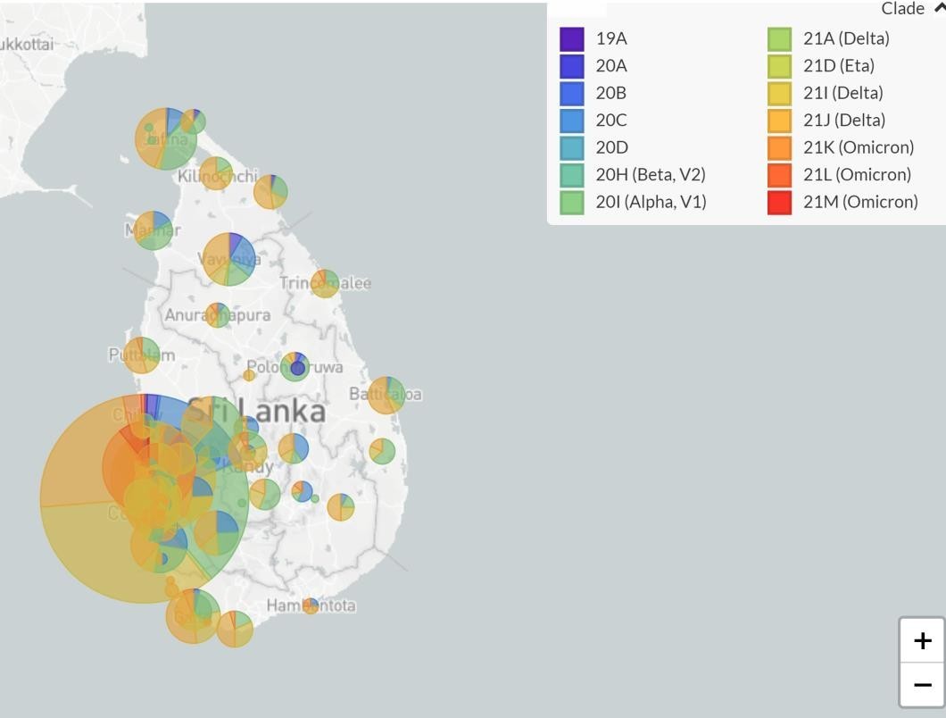The image size is (946, 718).
Task: Click the 20C legend color box
Action: tap(572, 121)
